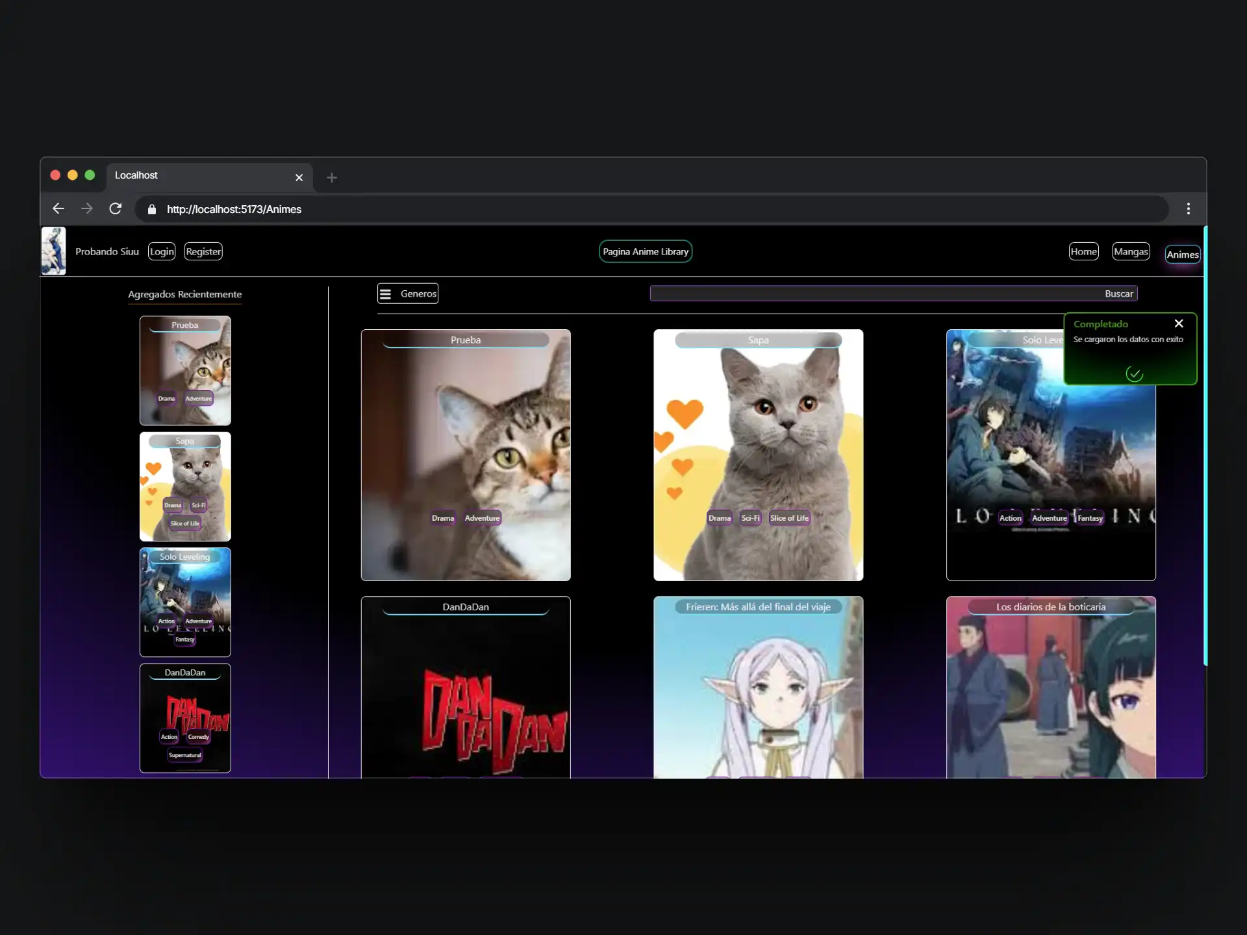Click Sci-Fi tag on sidebar Sapa card
Image resolution: width=1247 pixels, height=935 pixels.
[199, 505]
